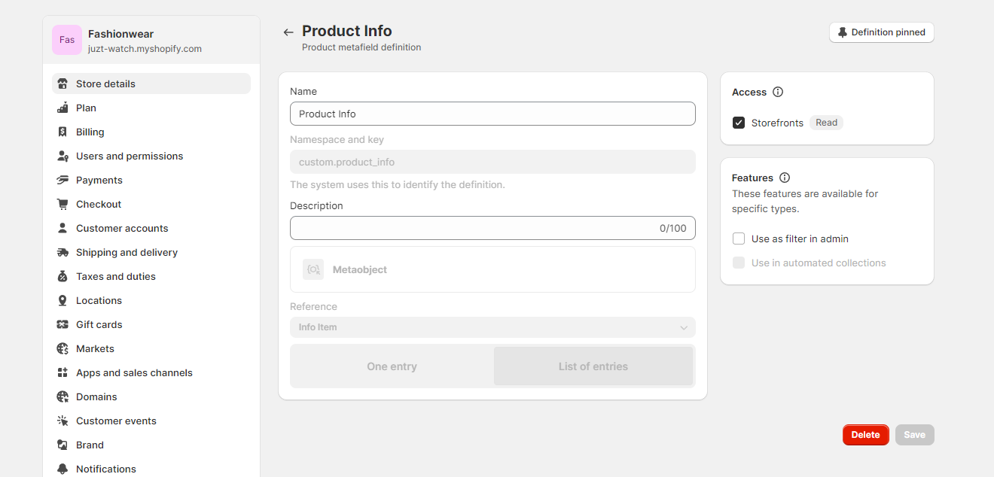Screen dimensions: 994x477
Task: Check Use in automated collections box
Action: pos(739,263)
